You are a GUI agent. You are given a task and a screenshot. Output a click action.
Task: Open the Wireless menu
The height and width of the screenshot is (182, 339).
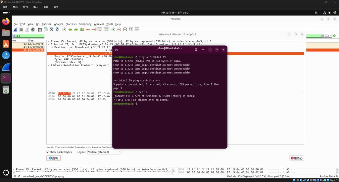pyautogui.click(x=99, y=24)
